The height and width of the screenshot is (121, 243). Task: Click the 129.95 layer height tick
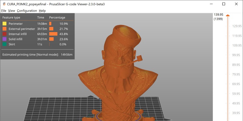tap(237, 26)
